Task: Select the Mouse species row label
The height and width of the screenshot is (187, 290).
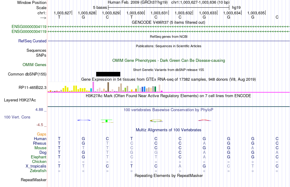Action: 40,148
